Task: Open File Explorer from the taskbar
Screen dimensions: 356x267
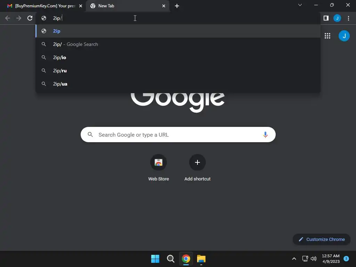Action: tap(201, 259)
